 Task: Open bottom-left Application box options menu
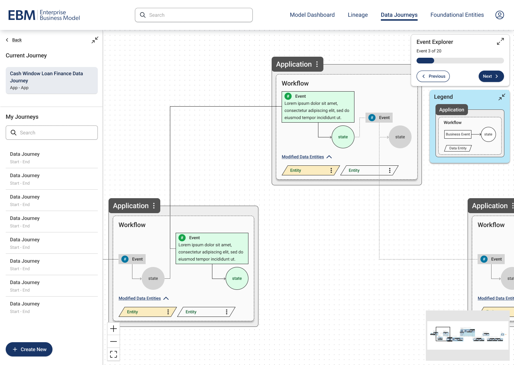[154, 206]
